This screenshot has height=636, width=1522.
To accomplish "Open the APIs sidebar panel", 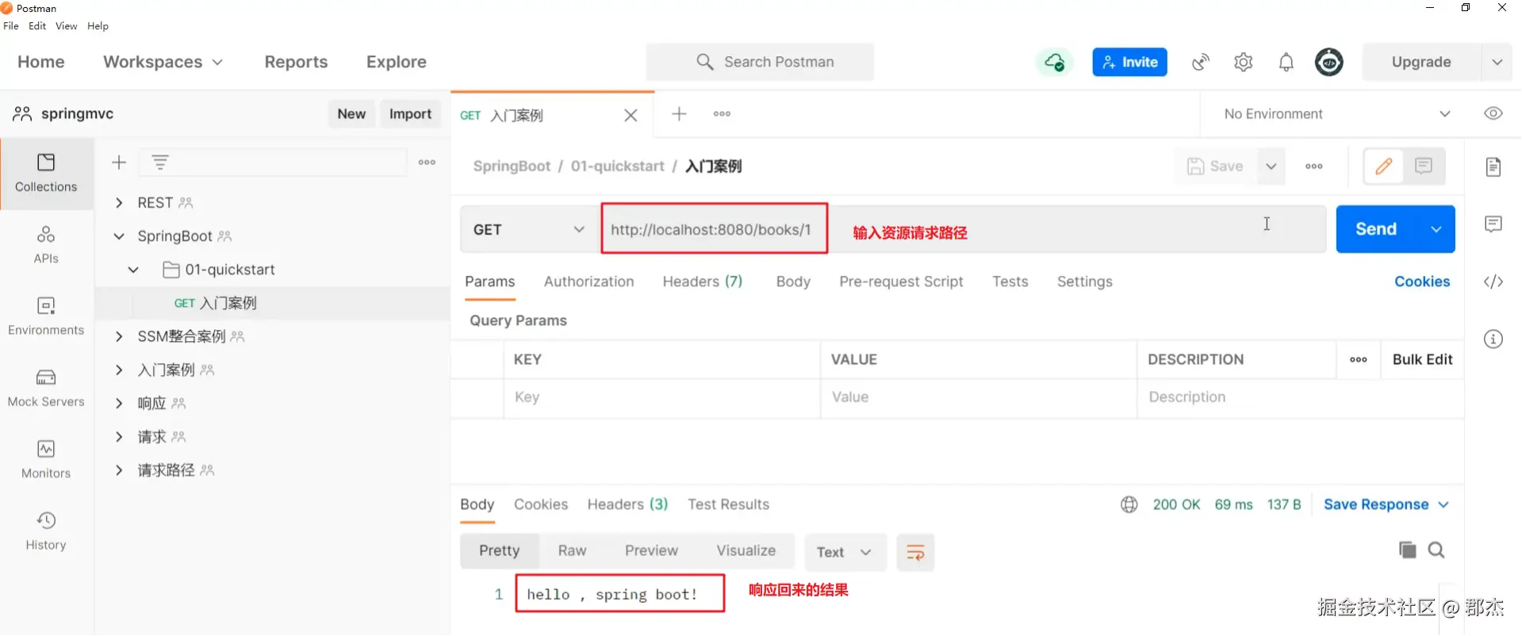I will click(x=46, y=244).
